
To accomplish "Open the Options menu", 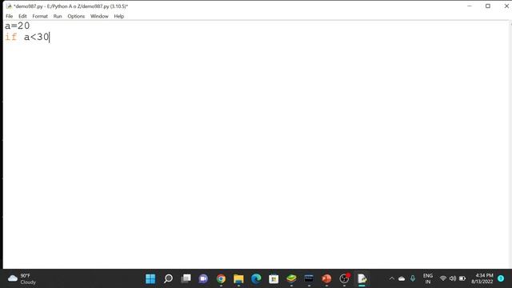I will (x=76, y=16).
